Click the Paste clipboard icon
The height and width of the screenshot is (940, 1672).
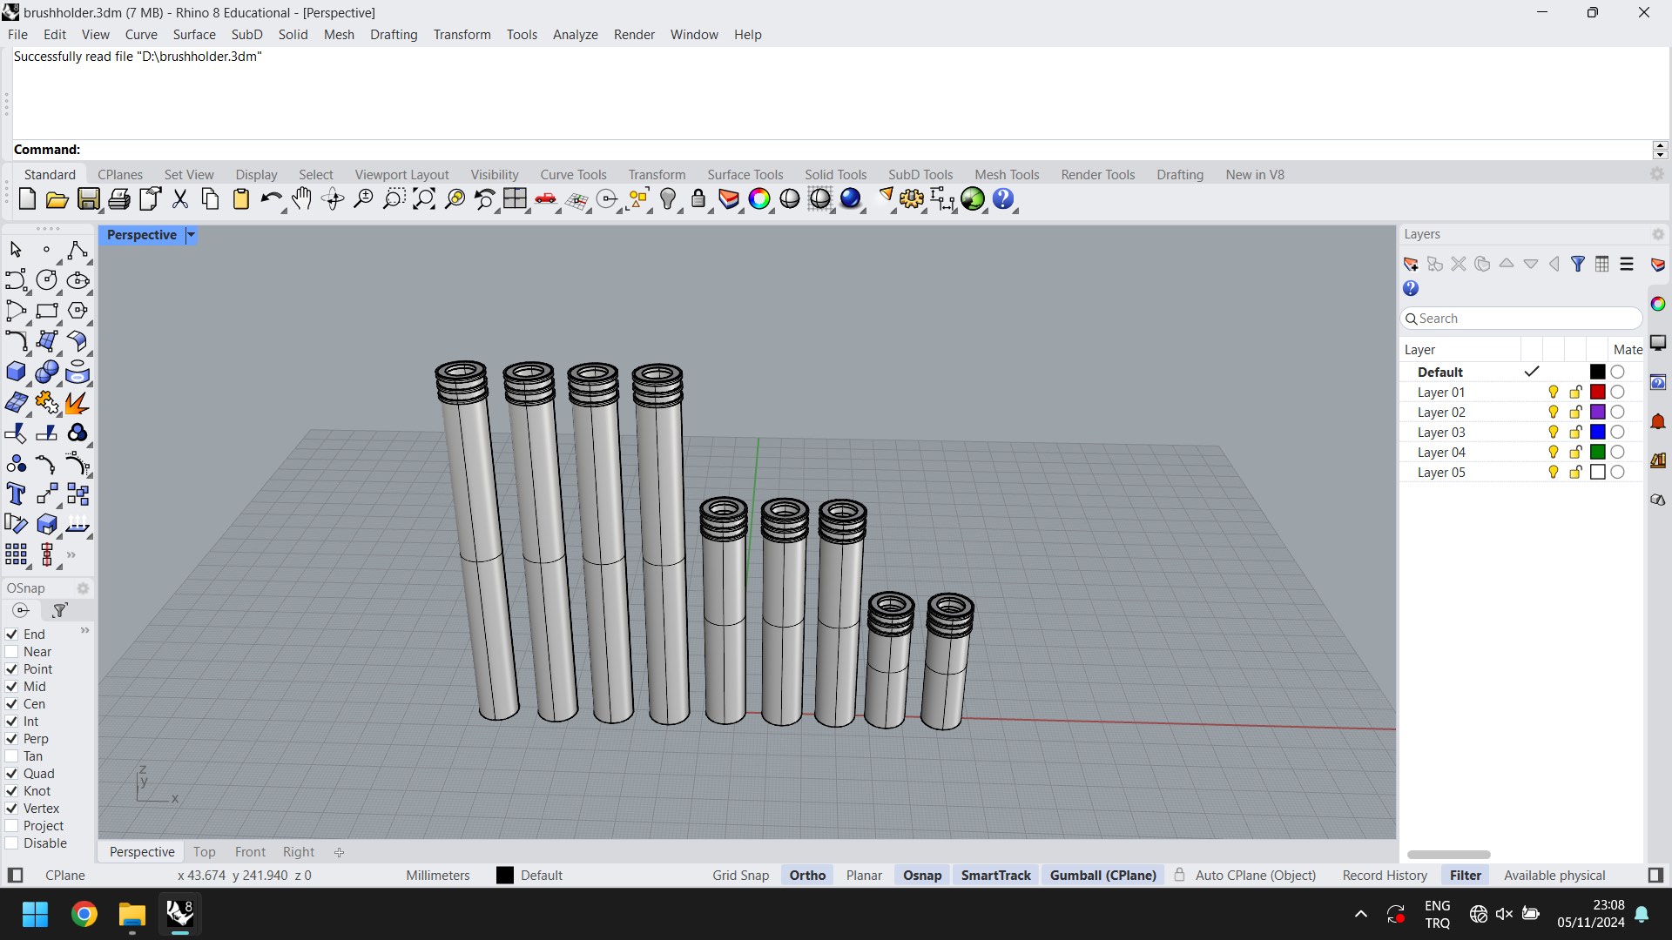point(241,199)
